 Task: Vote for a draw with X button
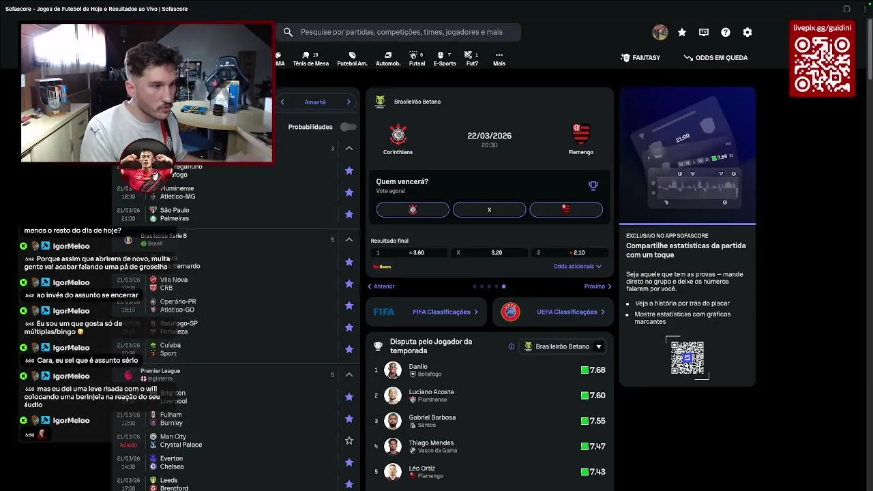pos(489,209)
